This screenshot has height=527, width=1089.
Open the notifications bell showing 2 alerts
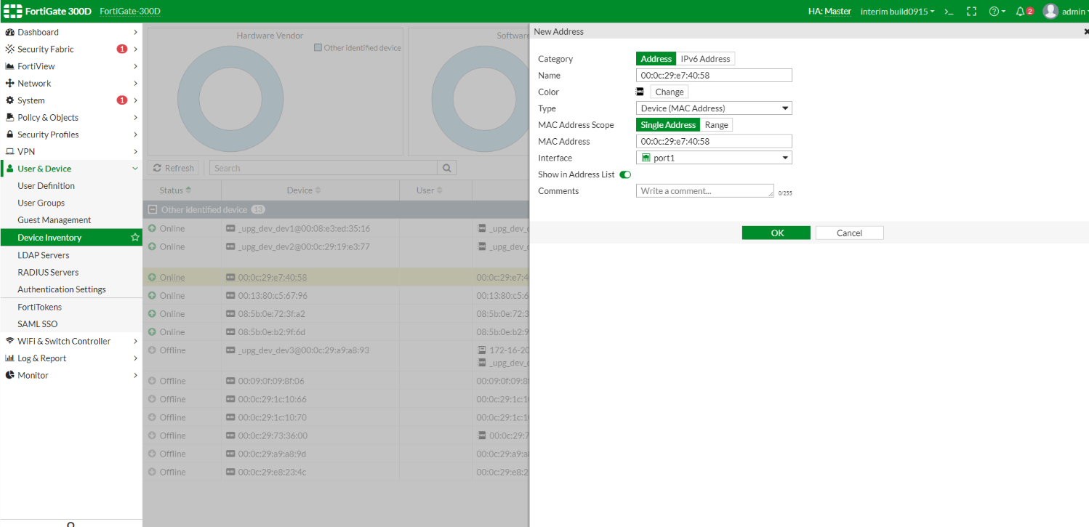1021,11
